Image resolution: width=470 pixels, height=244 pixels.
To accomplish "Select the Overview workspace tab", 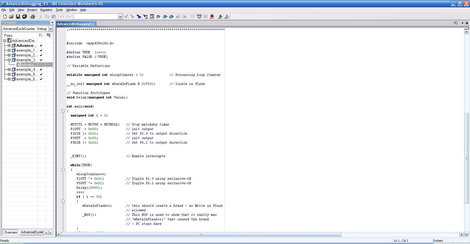I will coord(11,232).
